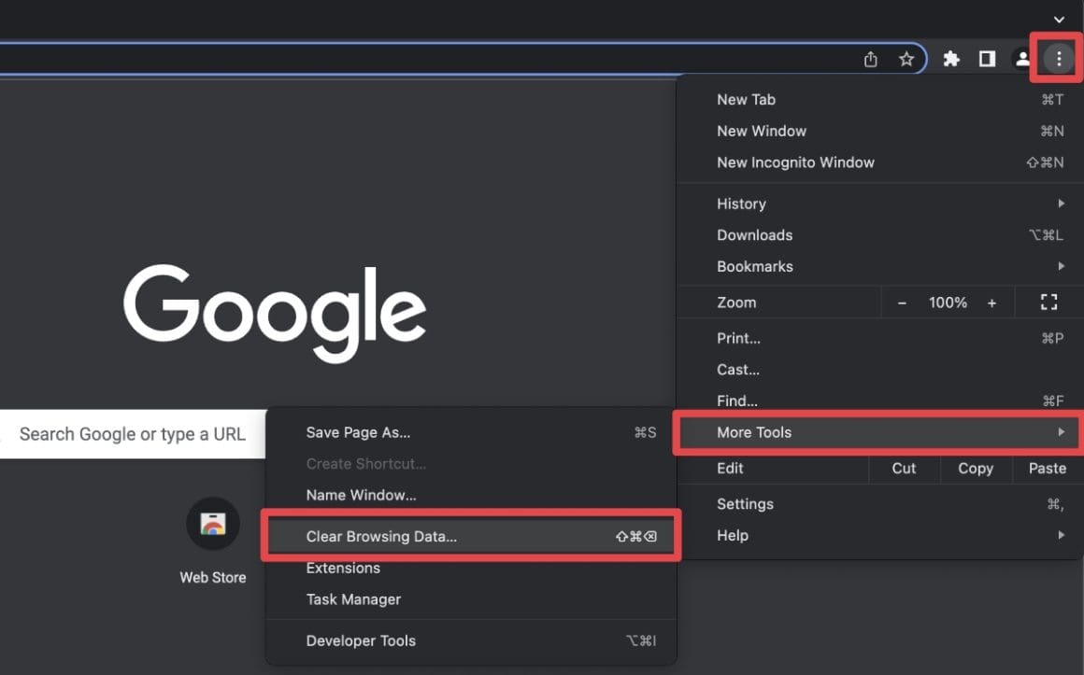Click the Copy button
Image resolution: width=1084 pixels, height=675 pixels.
point(976,469)
